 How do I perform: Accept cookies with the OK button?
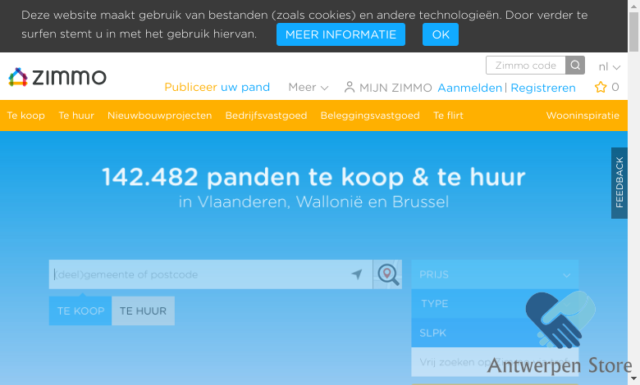441,34
